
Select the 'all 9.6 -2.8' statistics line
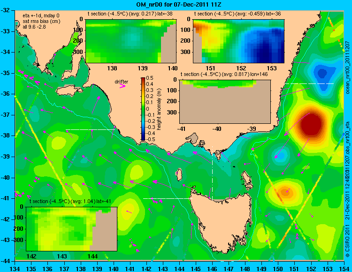[x=34, y=27]
